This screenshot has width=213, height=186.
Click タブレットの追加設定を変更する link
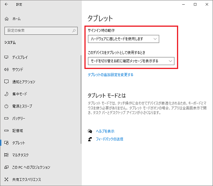click(x=110, y=75)
